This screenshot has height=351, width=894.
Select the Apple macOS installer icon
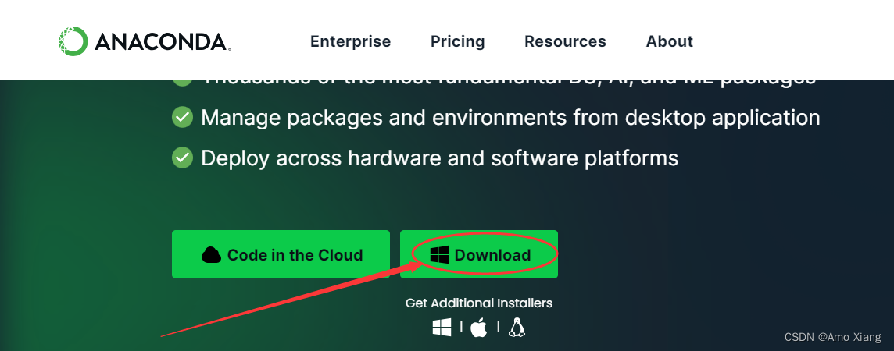[x=479, y=327]
